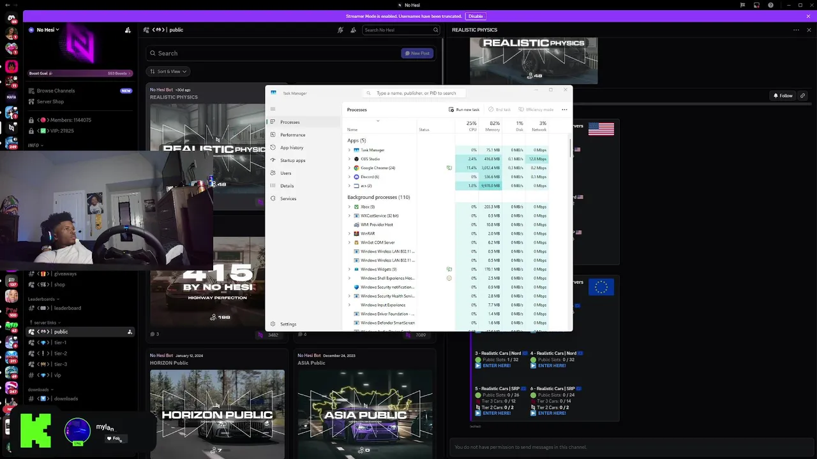Open HORIZON Public post thumbnail
Screen dimensions: 817x459
(x=217, y=414)
